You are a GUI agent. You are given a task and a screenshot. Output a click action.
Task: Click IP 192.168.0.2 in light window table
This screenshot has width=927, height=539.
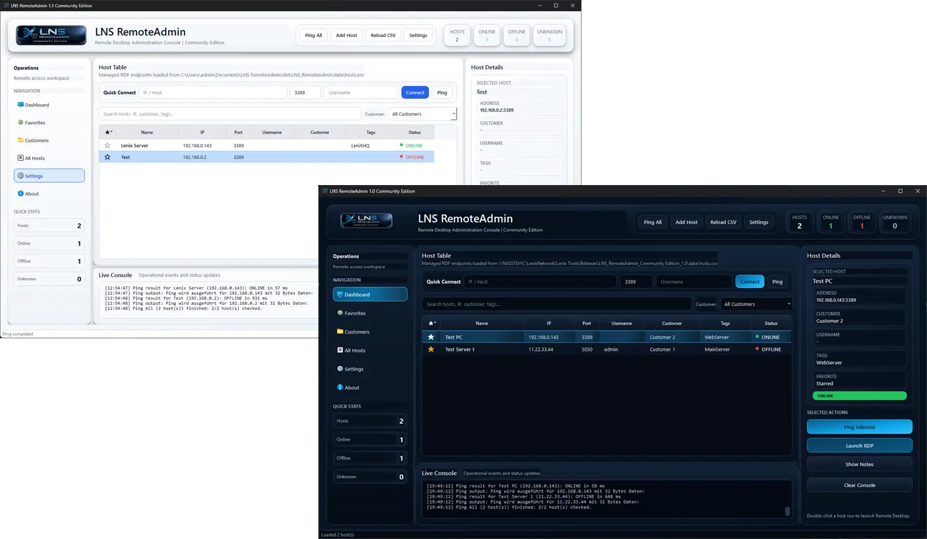(x=194, y=157)
